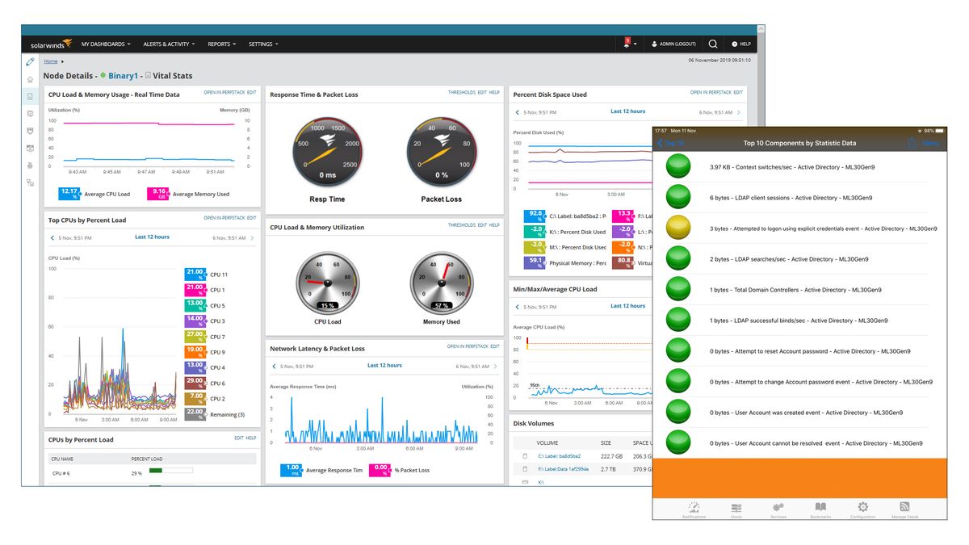This screenshot has width=969, height=545.
Task: Open the REPORTS menu
Action: (221, 44)
